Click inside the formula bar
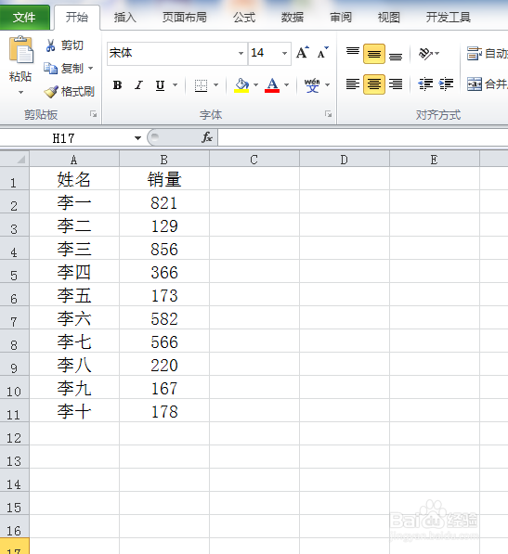 363,137
